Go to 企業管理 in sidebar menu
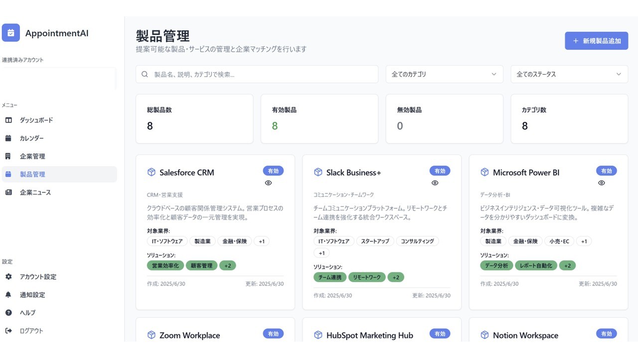 point(59,156)
